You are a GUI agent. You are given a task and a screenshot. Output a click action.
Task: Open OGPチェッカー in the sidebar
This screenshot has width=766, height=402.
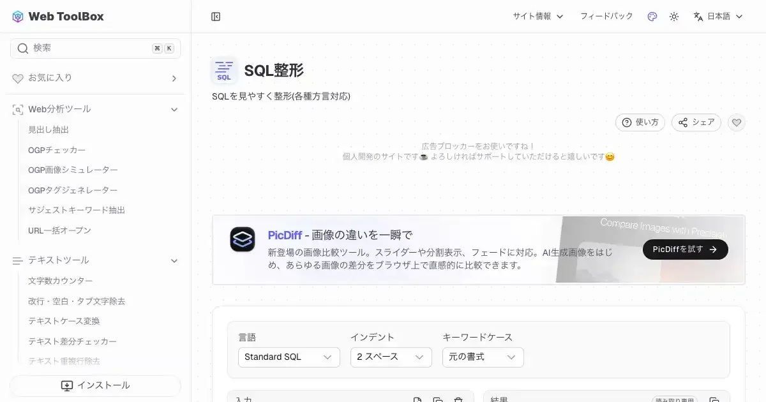point(57,150)
